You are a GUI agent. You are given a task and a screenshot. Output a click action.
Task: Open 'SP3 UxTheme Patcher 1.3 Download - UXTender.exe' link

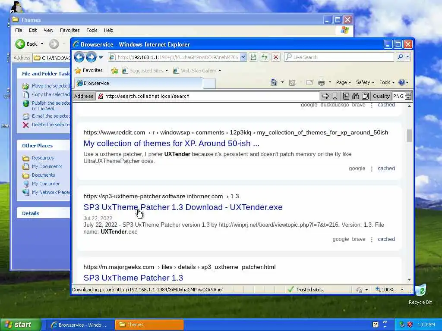(x=183, y=207)
